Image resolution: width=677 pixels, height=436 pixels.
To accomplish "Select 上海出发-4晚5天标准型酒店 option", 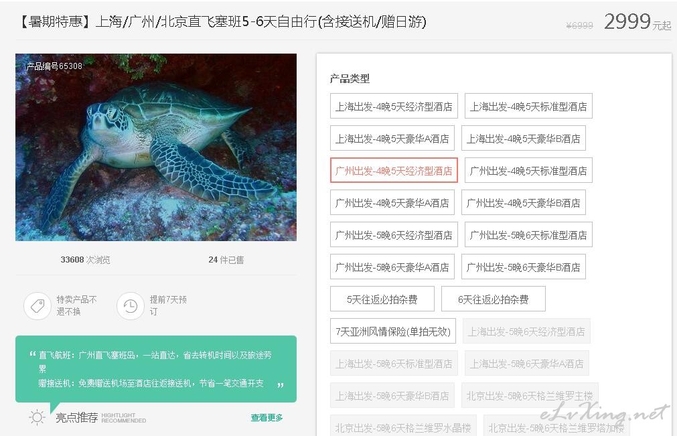I will click(528, 106).
